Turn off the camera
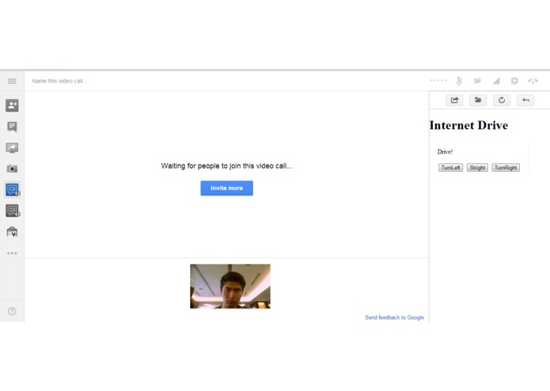Viewport: 550px width, 391px height. pyautogui.click(x=477, y=81)
